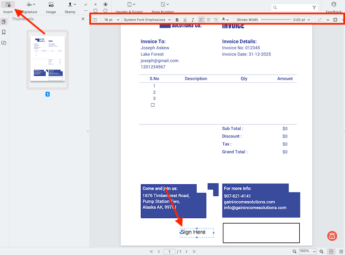Screen dimensions: 345x255
Task: Open Header & Footer options
Action: (x=129, y=7)
